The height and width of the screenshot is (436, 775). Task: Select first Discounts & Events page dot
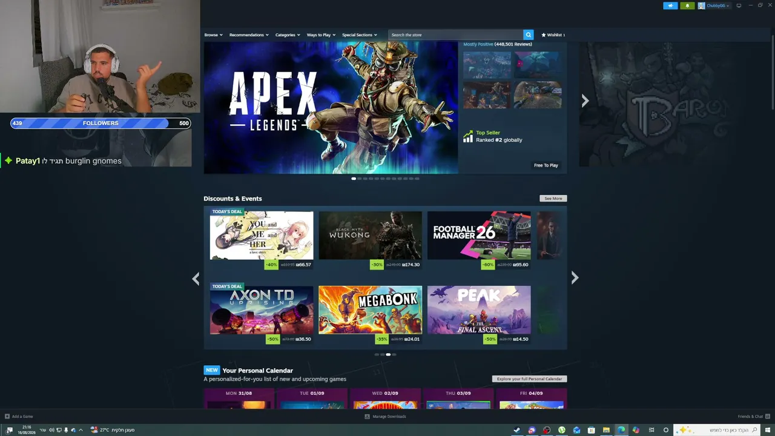377,355
